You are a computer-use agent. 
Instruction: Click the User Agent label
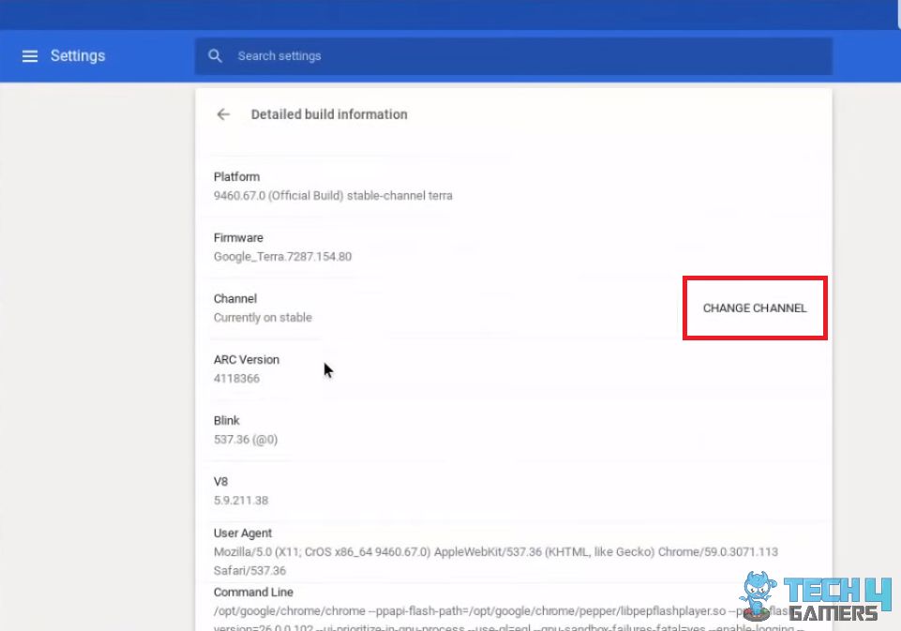tap(243, 533)
